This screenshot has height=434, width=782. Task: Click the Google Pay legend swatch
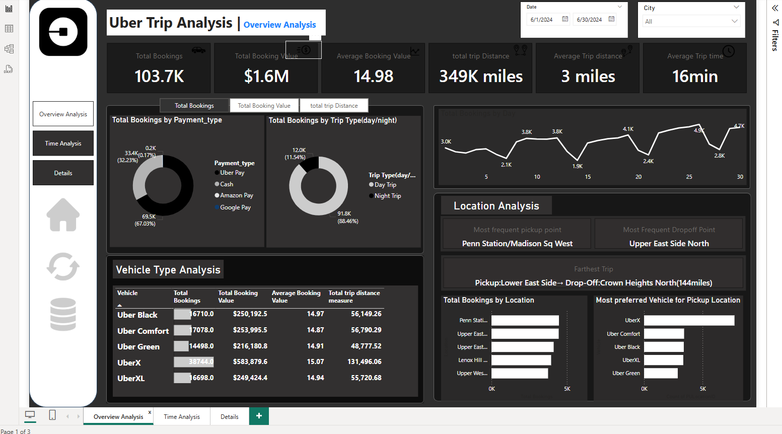click(217, 207)
